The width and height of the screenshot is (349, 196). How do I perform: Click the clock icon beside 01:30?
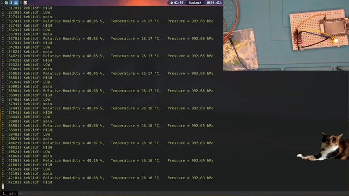click(172, 3)
